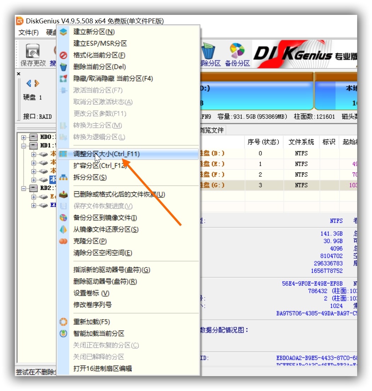Viewport: 372px width, 391px height.
Task: Click the red 格式化当前分区 format icon
Action: coord(64,55)
